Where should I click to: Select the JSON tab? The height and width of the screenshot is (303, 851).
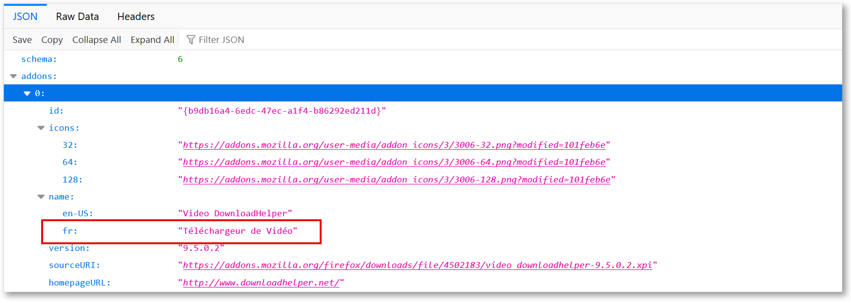25,17
